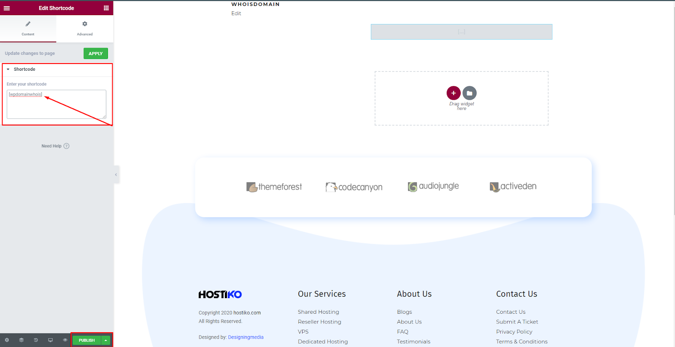Open the Elementor hamburger menu
Viewport: 675px width, 347px height.
[7, 8]
